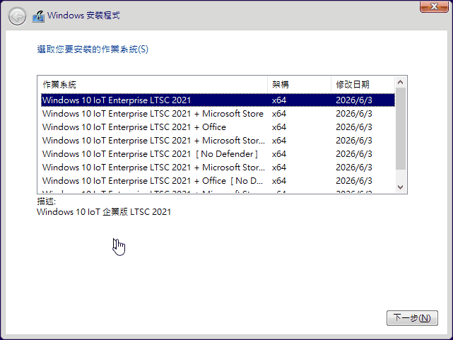
Task: Click the 架構 column header
Action: pyautogui.click(x=300, y=85)
